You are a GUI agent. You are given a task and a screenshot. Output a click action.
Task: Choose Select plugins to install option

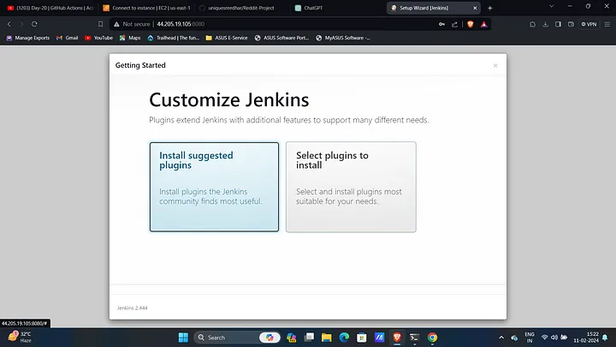[x=351, y=187]
